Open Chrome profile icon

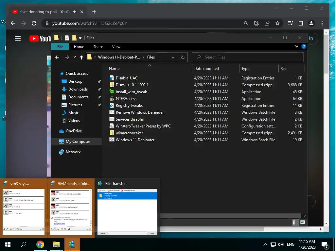click(311, 23)
